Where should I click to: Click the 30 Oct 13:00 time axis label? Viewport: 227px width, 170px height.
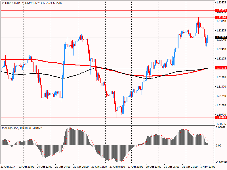click(154, 167)
